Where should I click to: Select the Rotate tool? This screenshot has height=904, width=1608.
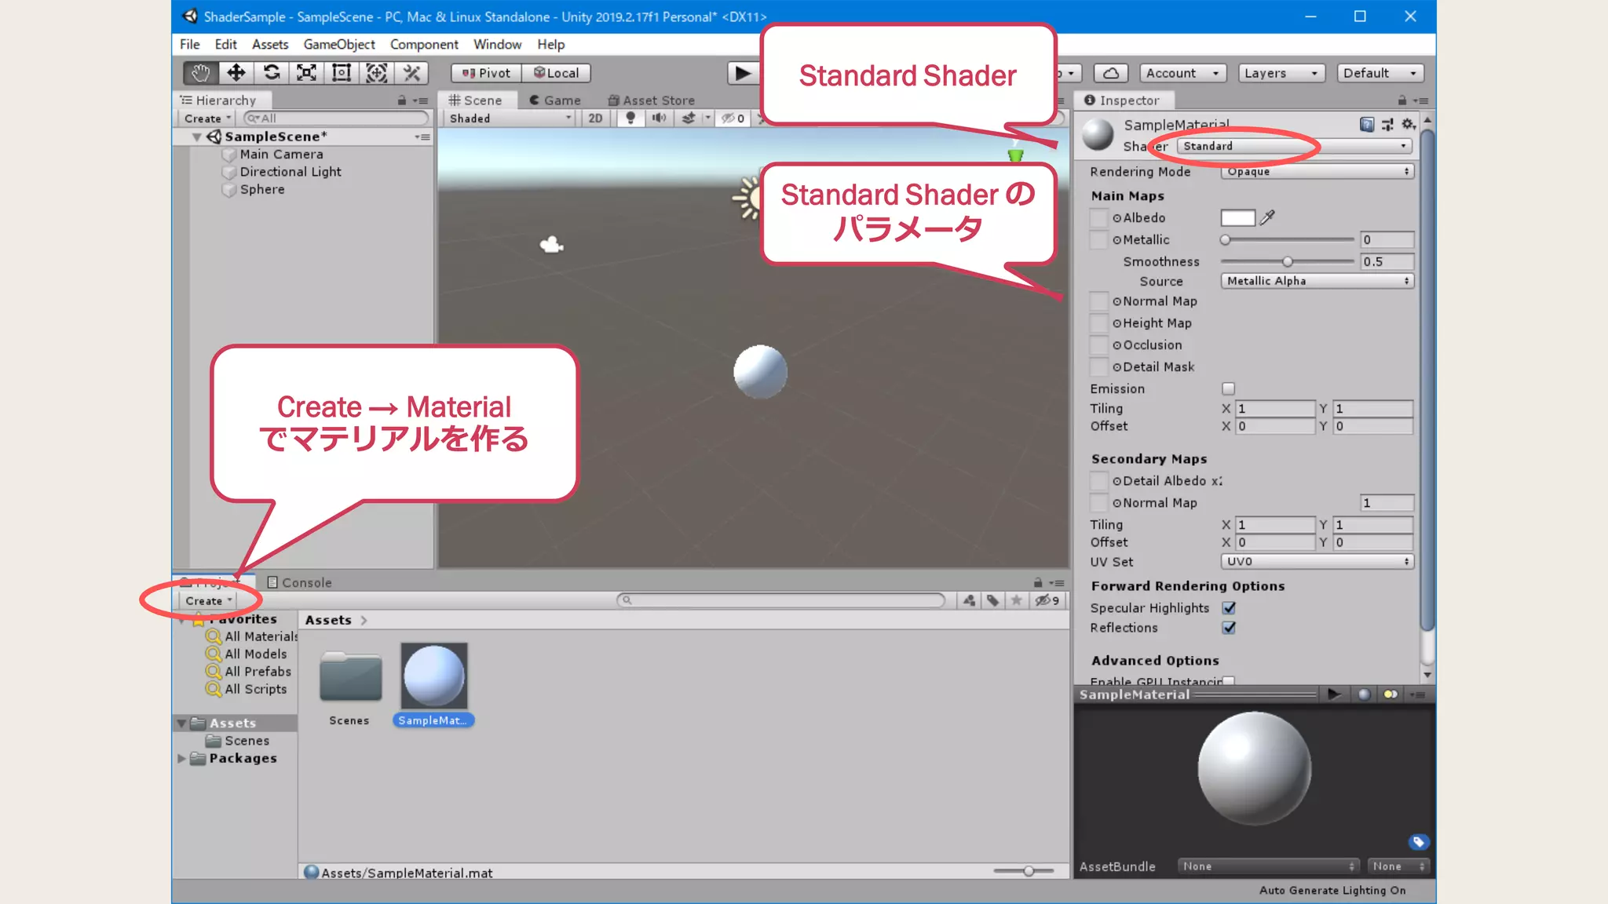[272, 73]
